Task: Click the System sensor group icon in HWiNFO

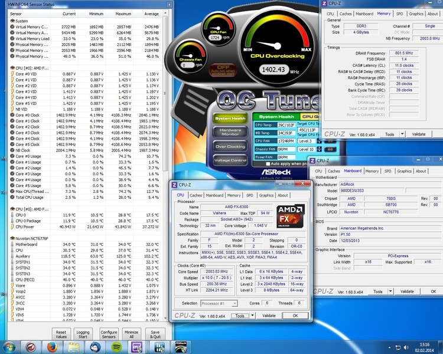Action: click(12, 21)
